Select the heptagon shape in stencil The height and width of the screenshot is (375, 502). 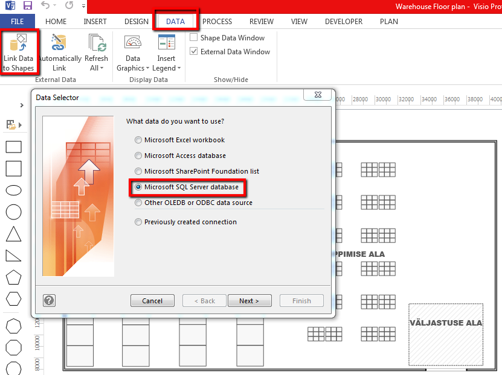[x=14, y=326]
